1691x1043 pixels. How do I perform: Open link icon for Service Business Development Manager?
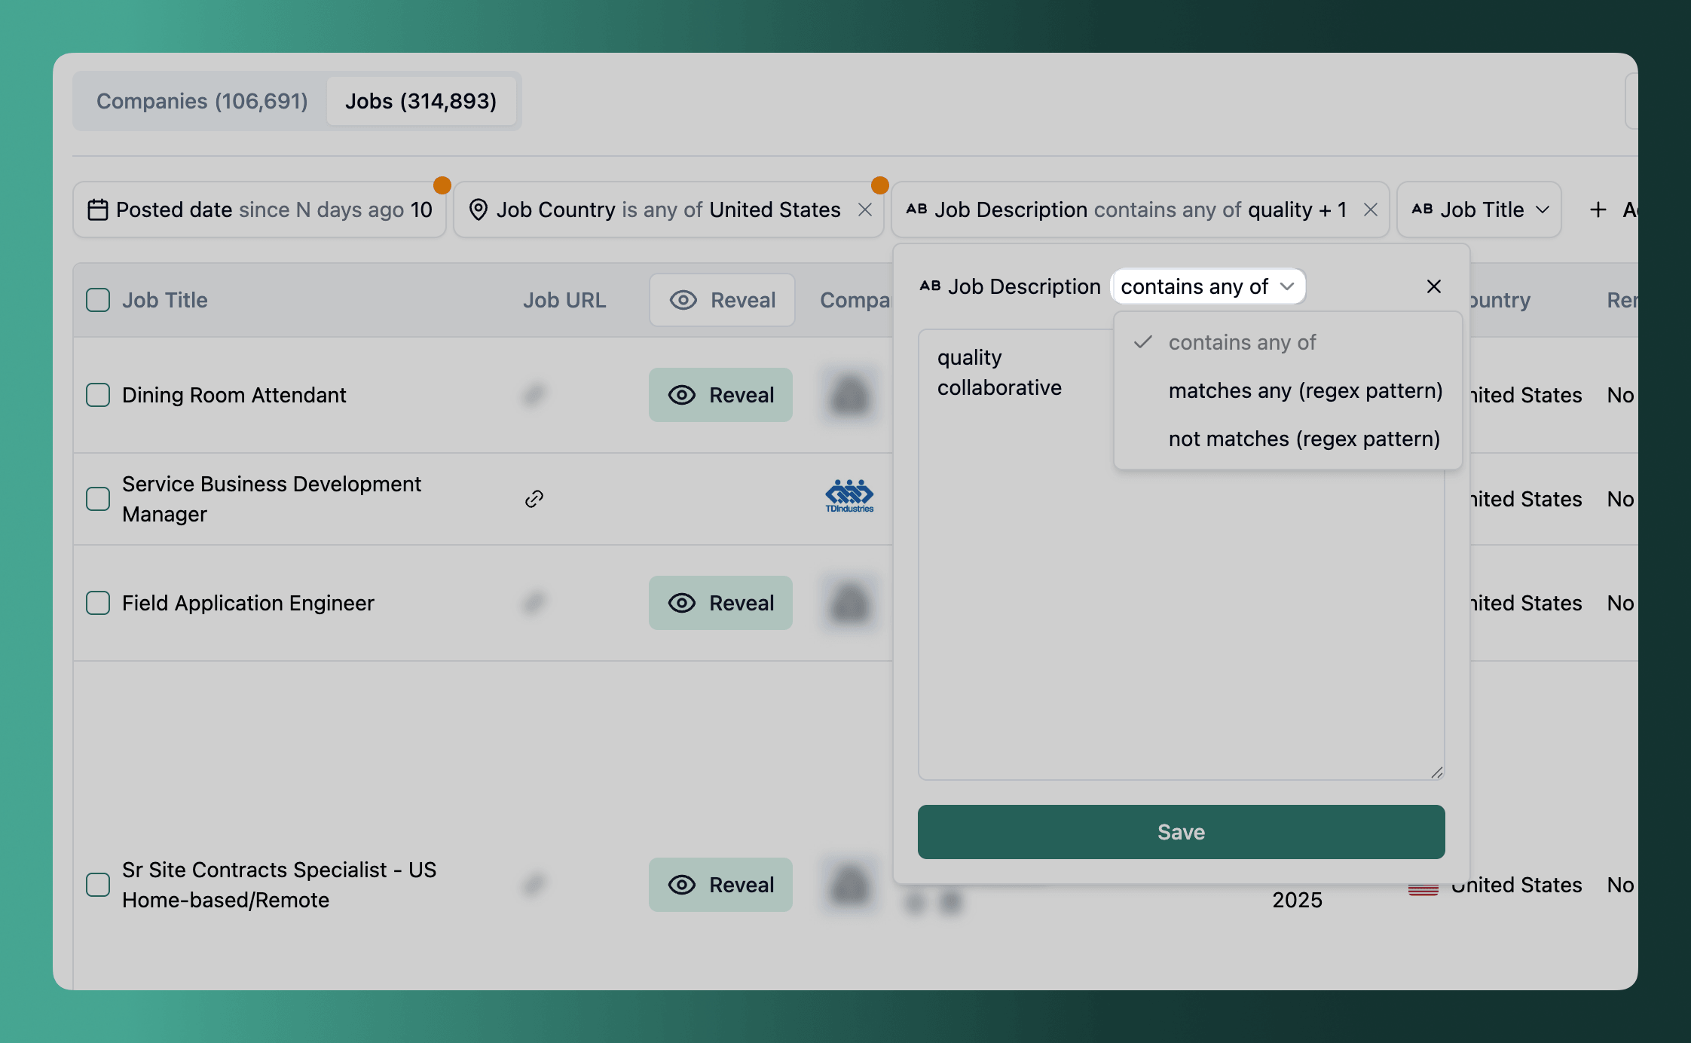click(x=534, y=499)
